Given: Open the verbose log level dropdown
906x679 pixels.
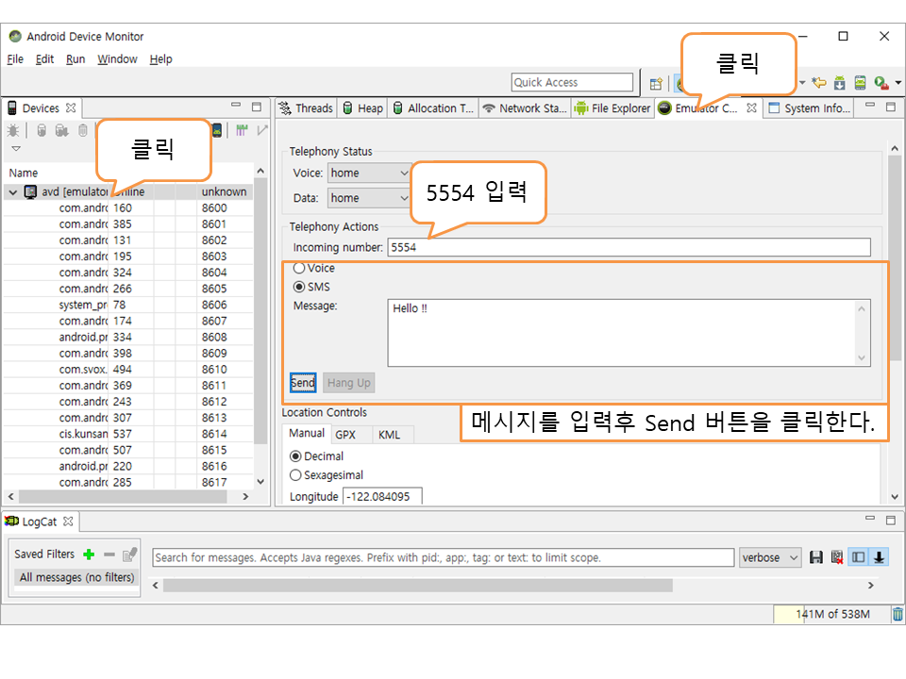Looking at the screenshot, I should click(x=770, y=557).
